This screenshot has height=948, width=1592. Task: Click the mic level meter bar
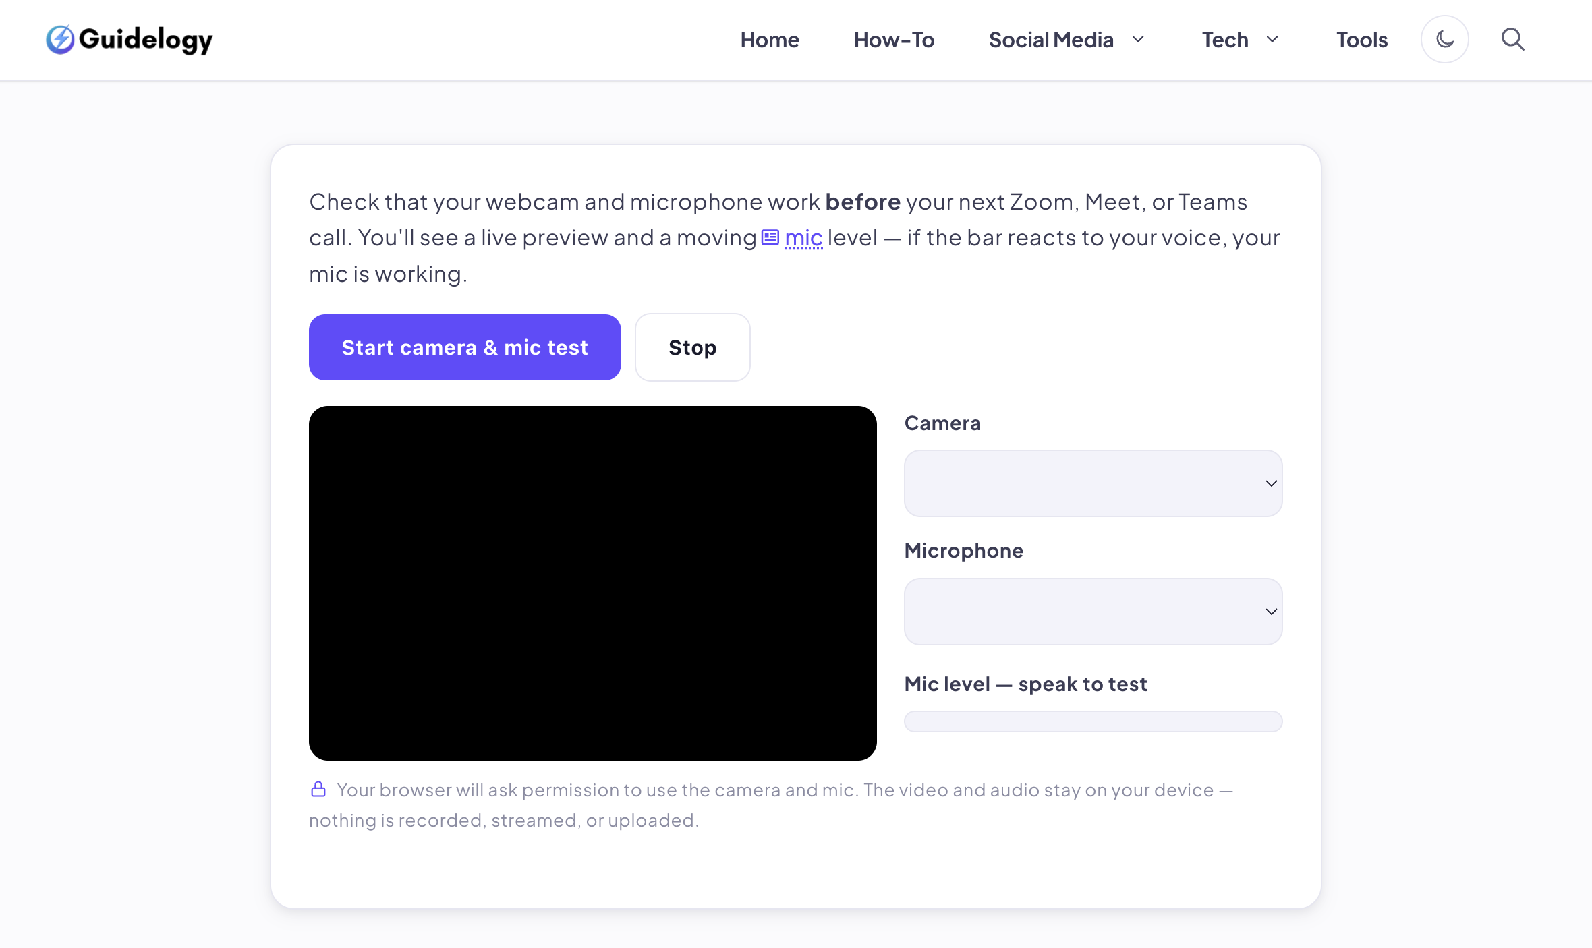click(x=1093, y=721)
